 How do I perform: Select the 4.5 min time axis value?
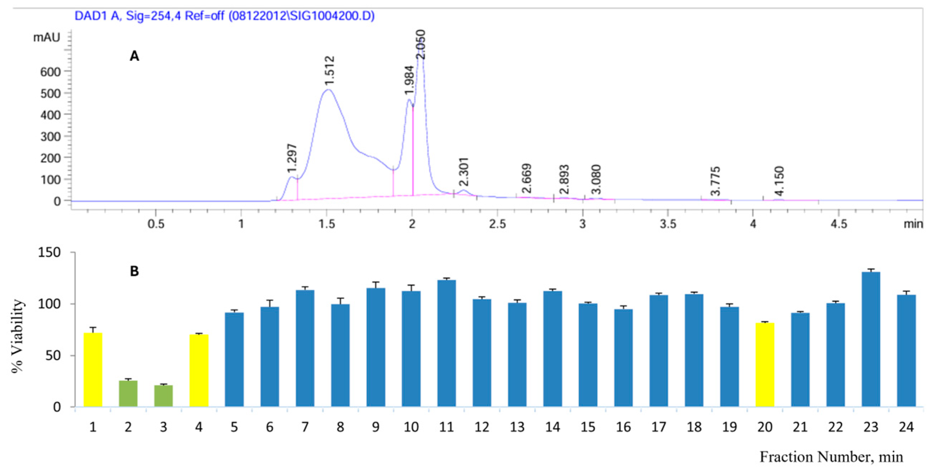[839, 224]
